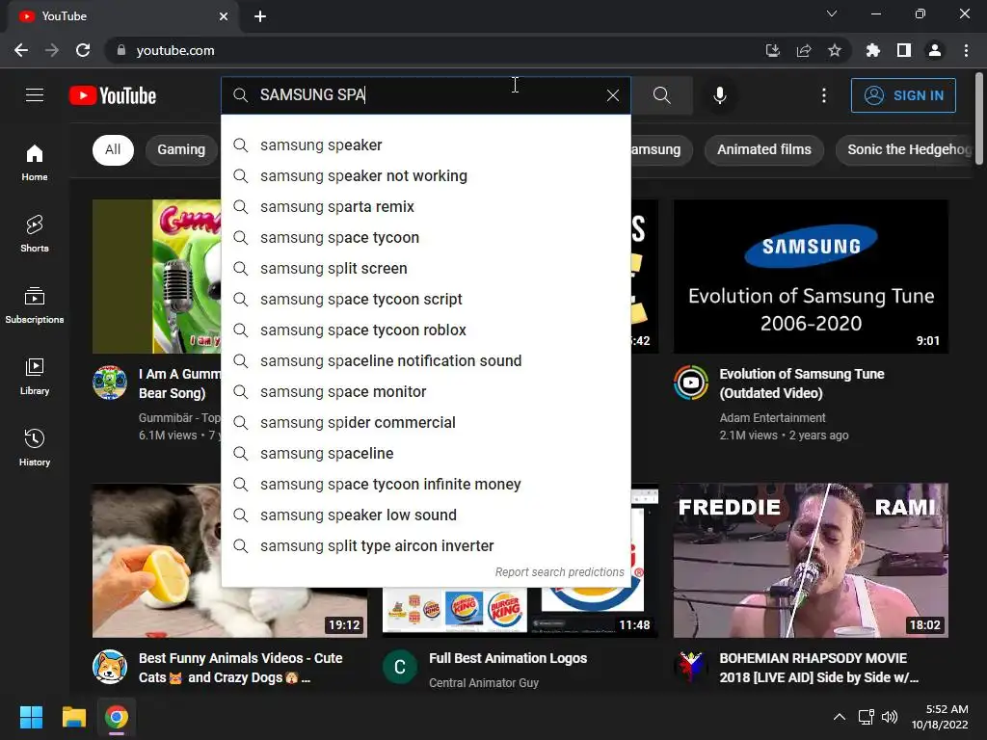Click the install app icon in address bar
987x740 pixels.
(772, 50)
